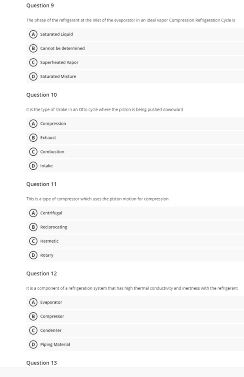Pick Combustion in Question 10
244x377 pixels.
click(x=135, y=152)
